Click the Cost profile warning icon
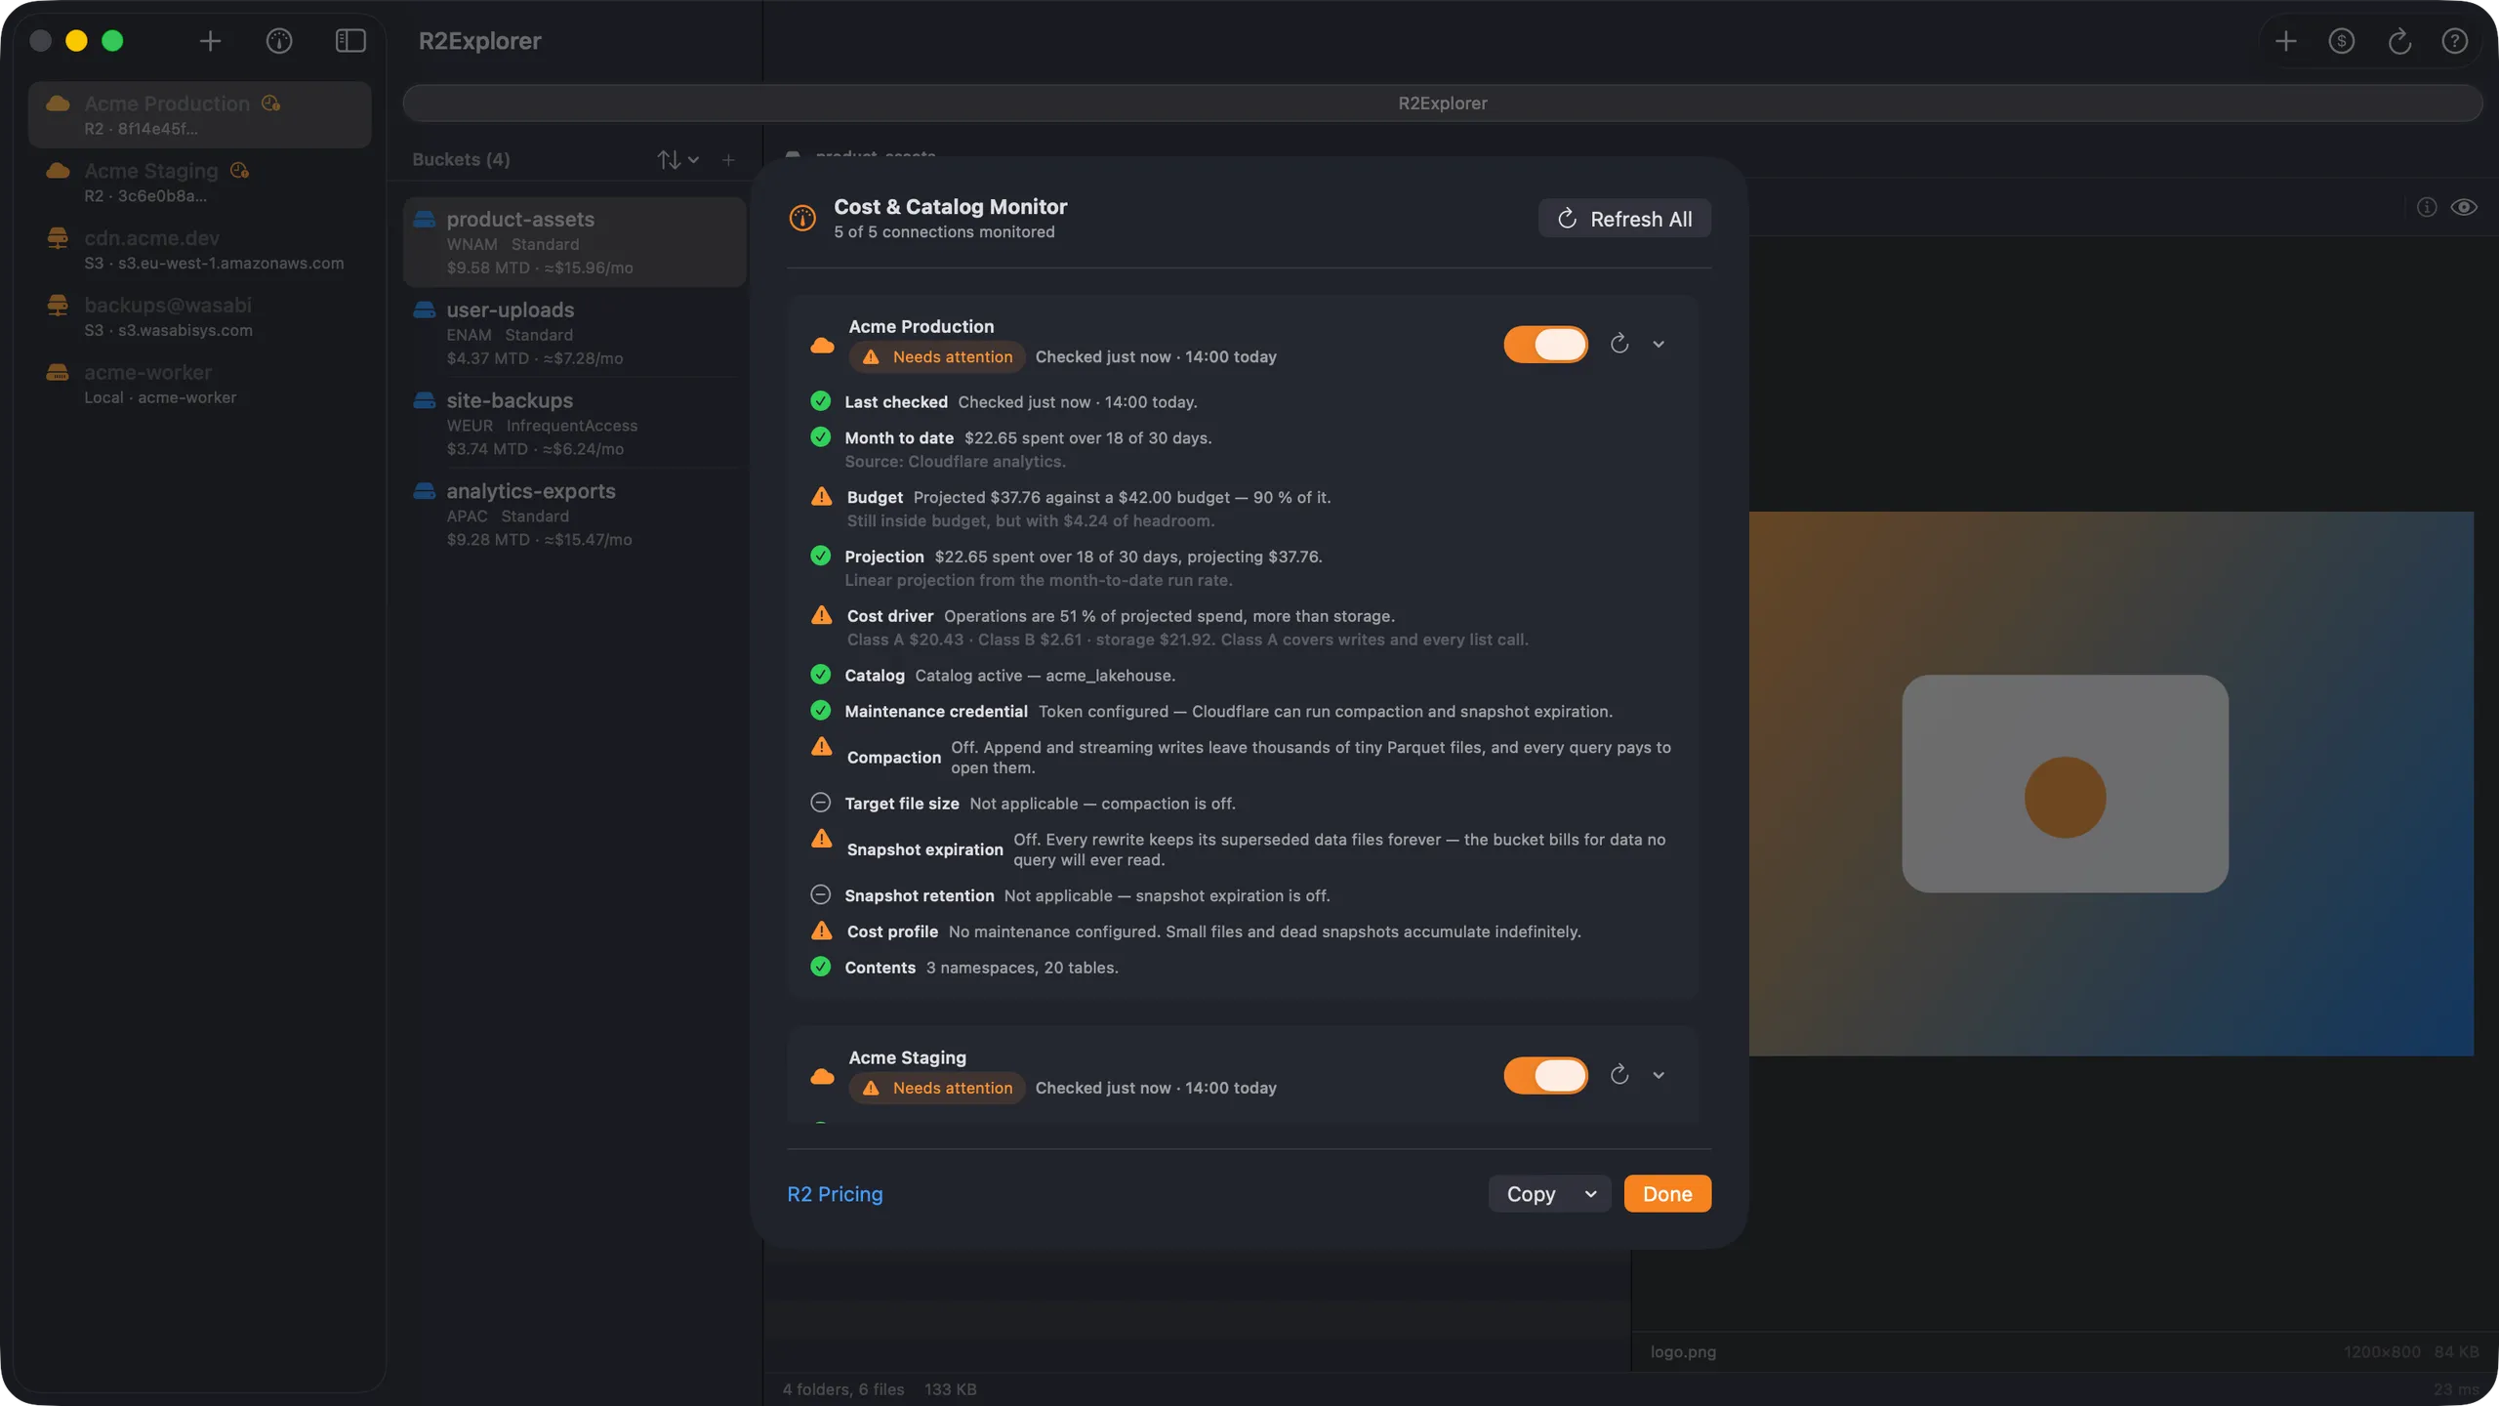This screenshot has height=1406, width=2499. point(822,930)
